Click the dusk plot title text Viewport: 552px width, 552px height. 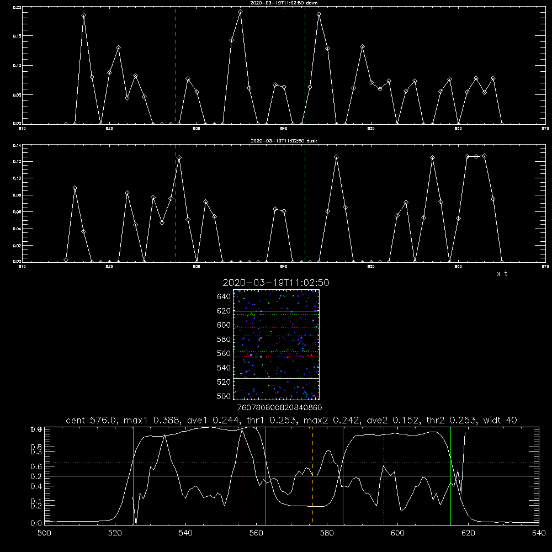tap(284, 141)
